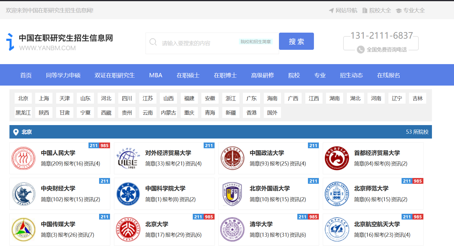Open 对外经济贸易大学 UIBE logo
The height and width of the screenshot is (247, 454).
click(x=128, y=158)
